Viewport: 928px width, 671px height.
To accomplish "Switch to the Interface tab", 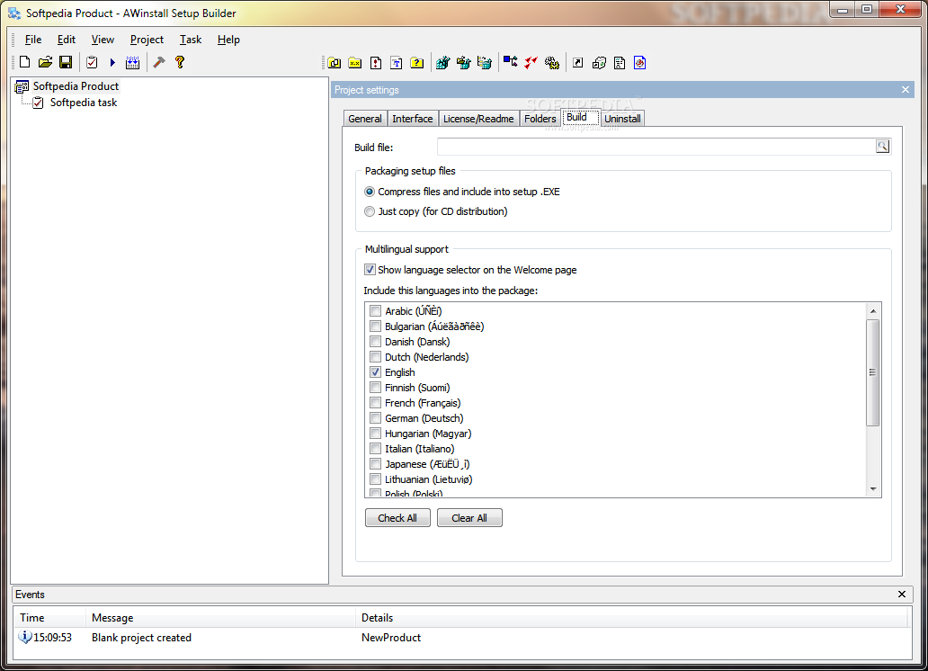I will pos(412,119).
